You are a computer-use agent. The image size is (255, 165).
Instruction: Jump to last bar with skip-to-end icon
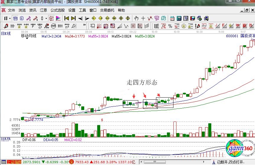73,18
